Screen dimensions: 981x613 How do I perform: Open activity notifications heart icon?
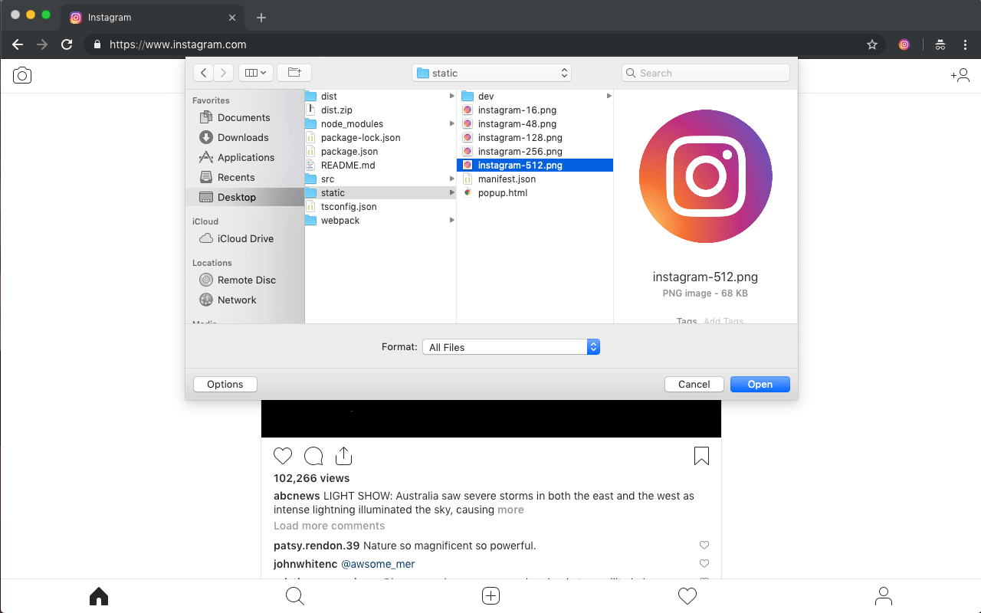(687, 595)
